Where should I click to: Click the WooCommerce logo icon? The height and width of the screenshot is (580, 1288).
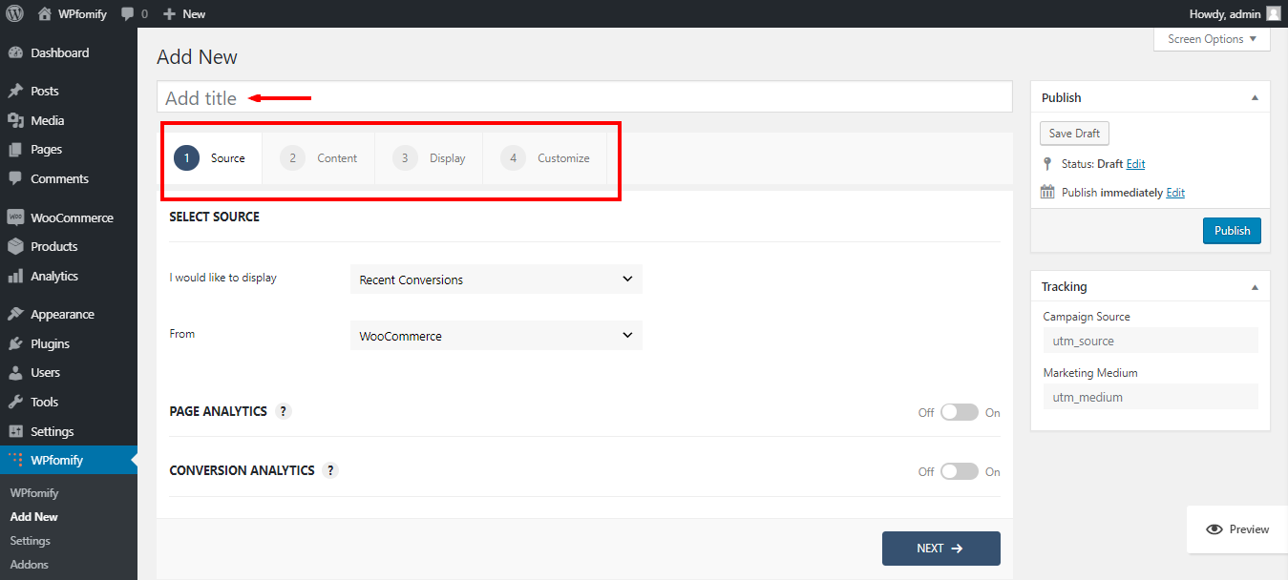coord(15,217)
